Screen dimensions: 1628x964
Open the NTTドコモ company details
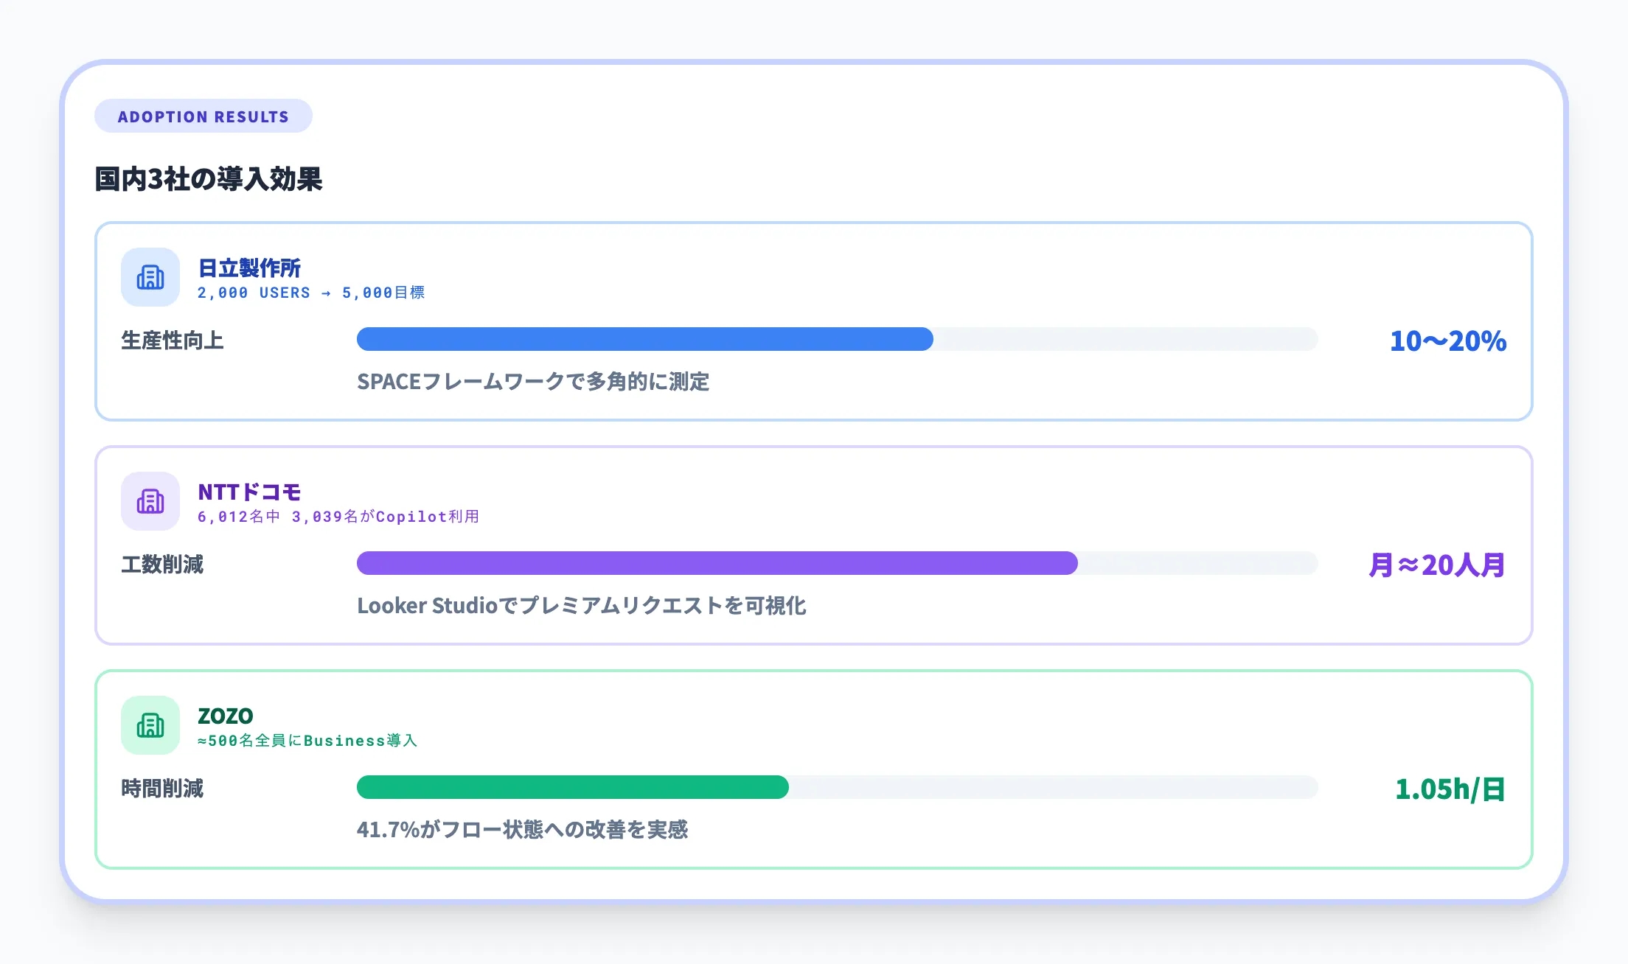pyautogui.click(x=248, y=491)
